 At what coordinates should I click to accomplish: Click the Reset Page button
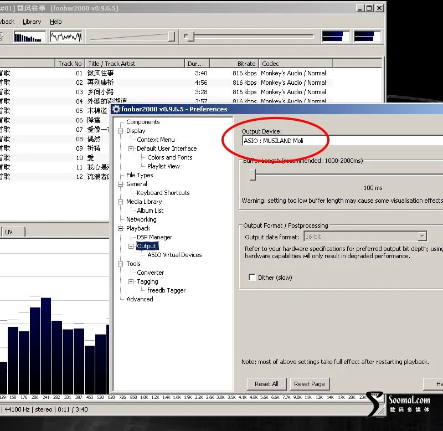tap(309, 384)
